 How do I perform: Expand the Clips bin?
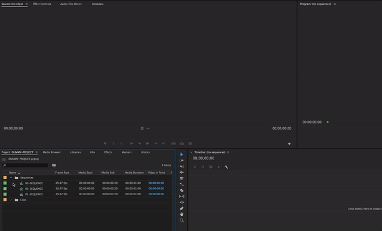11,200
